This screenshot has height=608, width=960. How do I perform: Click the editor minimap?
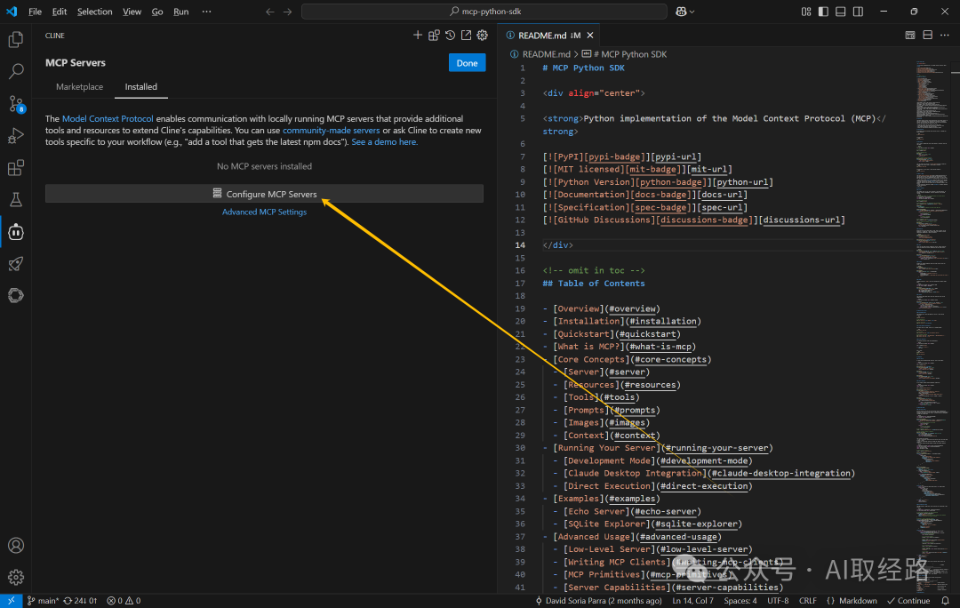coord(932,306)
